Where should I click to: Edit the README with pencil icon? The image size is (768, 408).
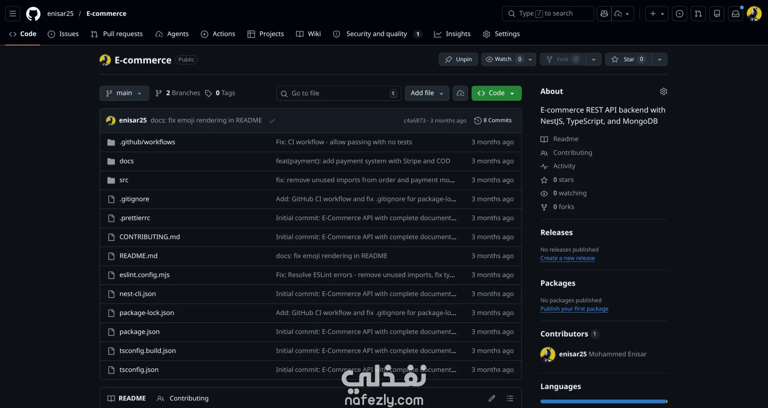[492, 398]
